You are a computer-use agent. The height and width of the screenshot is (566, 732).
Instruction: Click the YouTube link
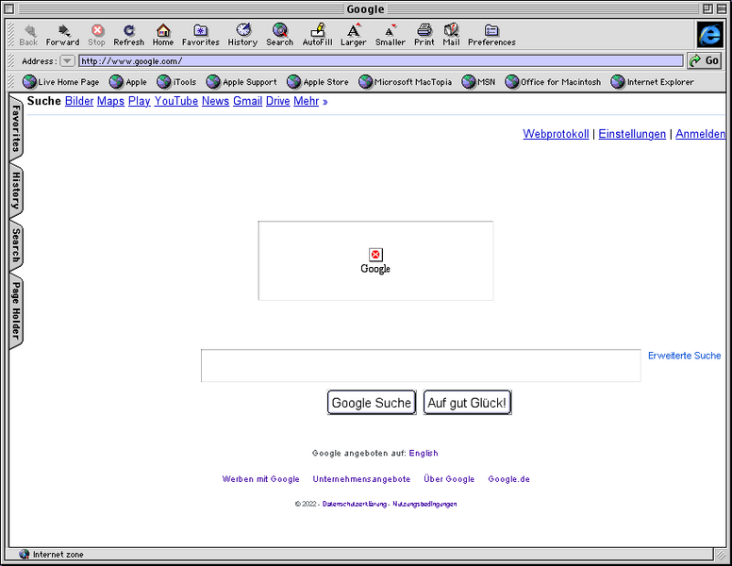tap(176, 101)
